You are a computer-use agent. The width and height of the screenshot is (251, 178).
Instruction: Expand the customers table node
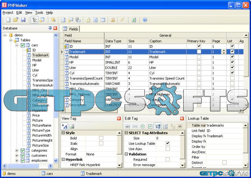(x=17, y=155)
